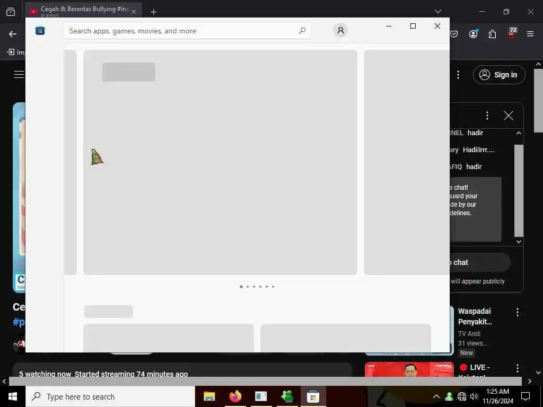The width and height of the screenshot is (543, 407).
Task: Click horizontal scrollbar left arrow
Action: [x=4, y=382]
